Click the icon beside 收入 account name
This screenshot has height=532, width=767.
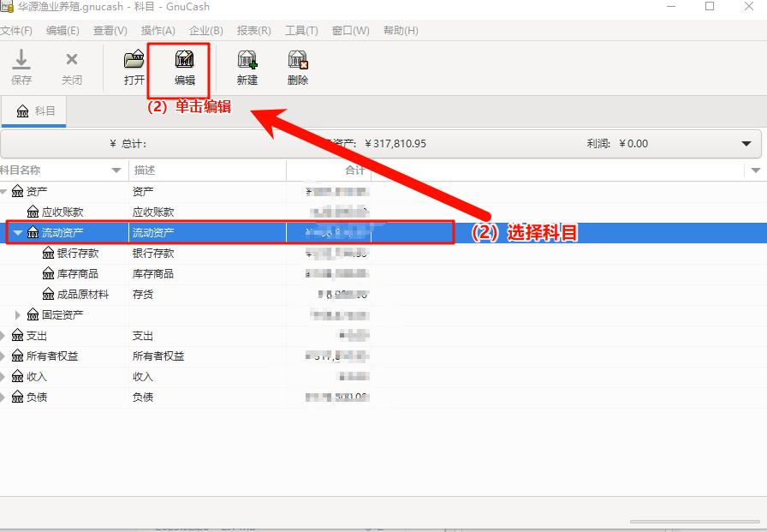[18, 376]
